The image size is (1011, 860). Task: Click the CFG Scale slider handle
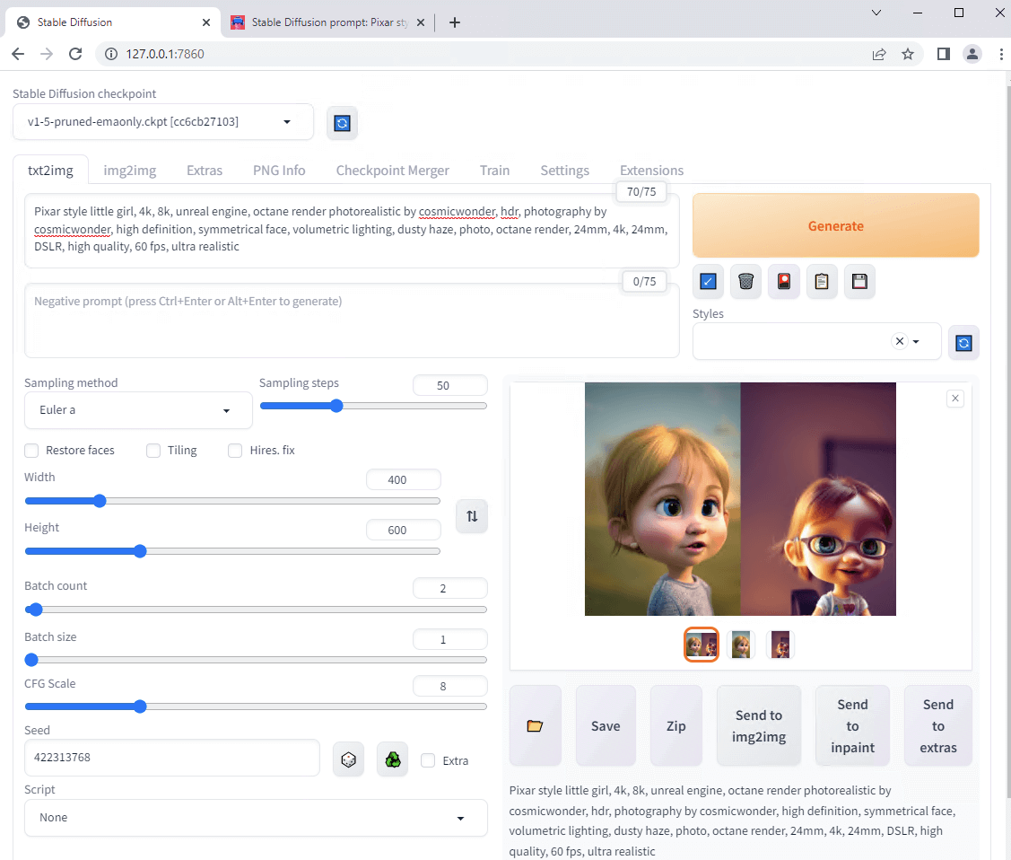(x=140, y=706)
